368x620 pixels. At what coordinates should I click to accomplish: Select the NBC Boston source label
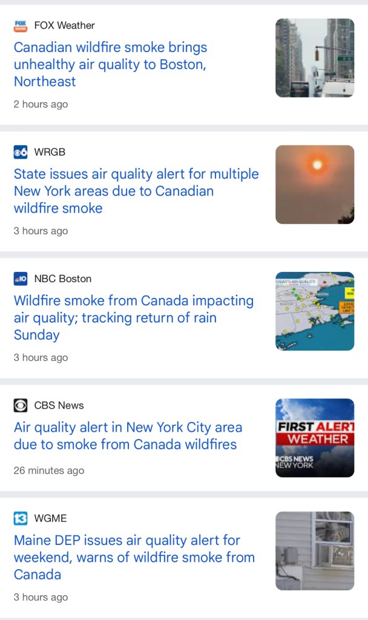62,279
